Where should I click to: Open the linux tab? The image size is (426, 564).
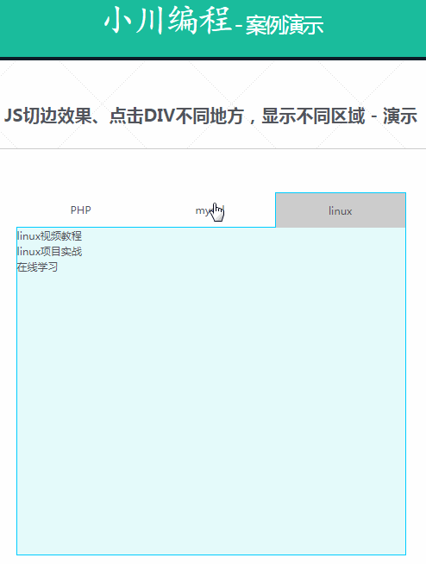341,210
